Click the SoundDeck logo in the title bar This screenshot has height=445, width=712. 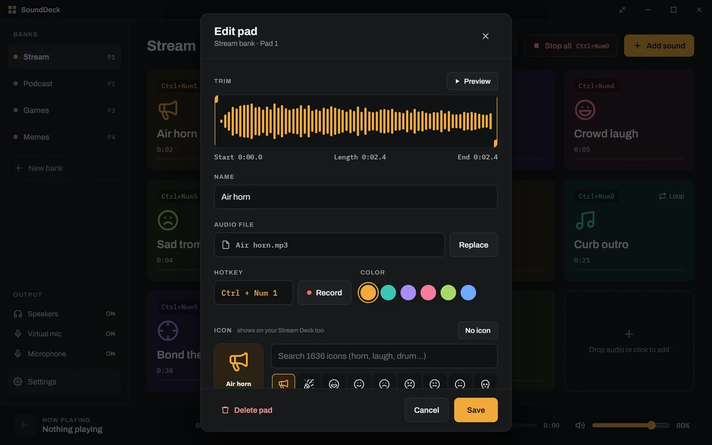point(12,10)
